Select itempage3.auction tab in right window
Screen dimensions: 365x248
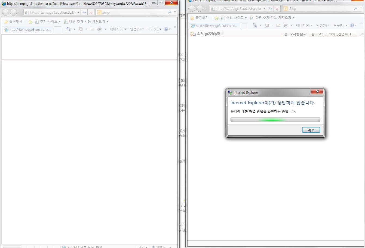(x=214, y=26)
